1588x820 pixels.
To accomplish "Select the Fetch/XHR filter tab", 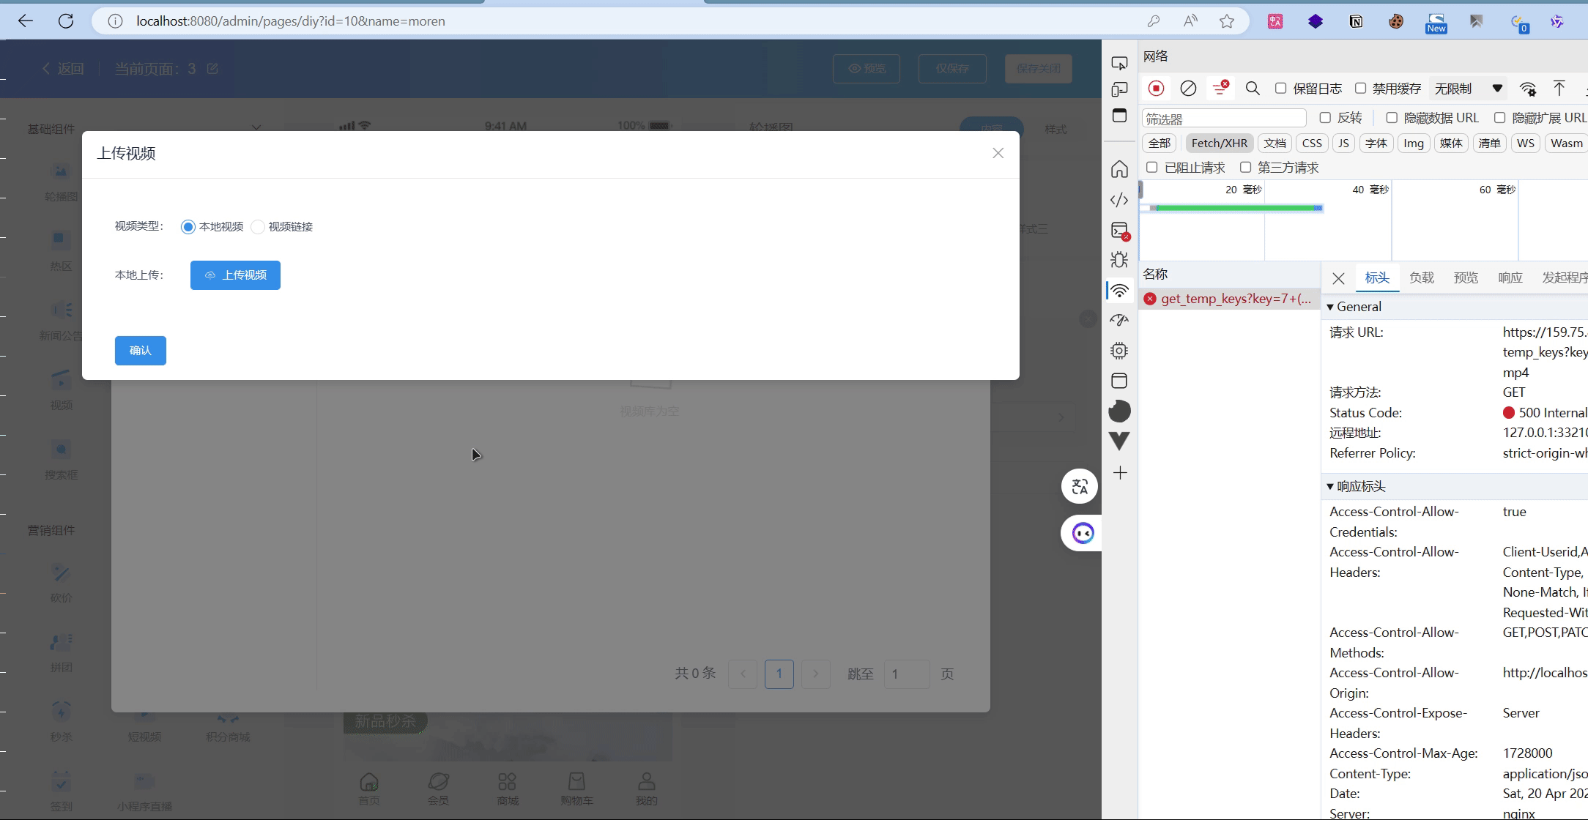I will coord(1219,143).
